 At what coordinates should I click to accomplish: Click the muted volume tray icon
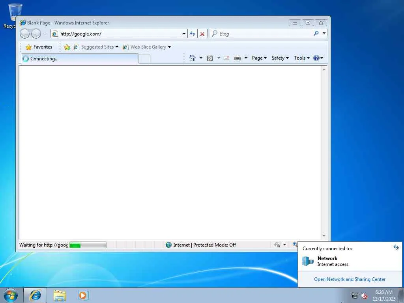coord(364,296)
